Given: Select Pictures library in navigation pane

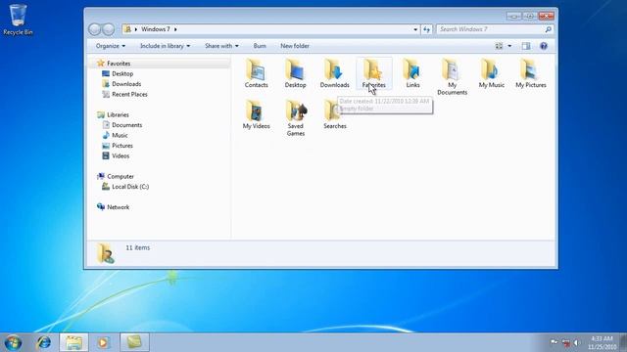Looking at the screenshot, I should 121,146.
